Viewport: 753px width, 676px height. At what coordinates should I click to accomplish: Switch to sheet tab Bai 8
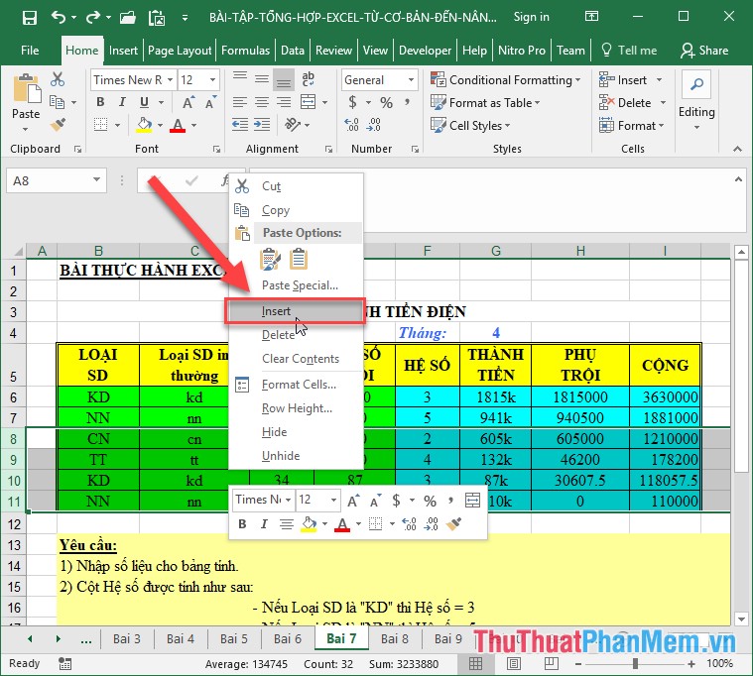[x=394, y=639]
